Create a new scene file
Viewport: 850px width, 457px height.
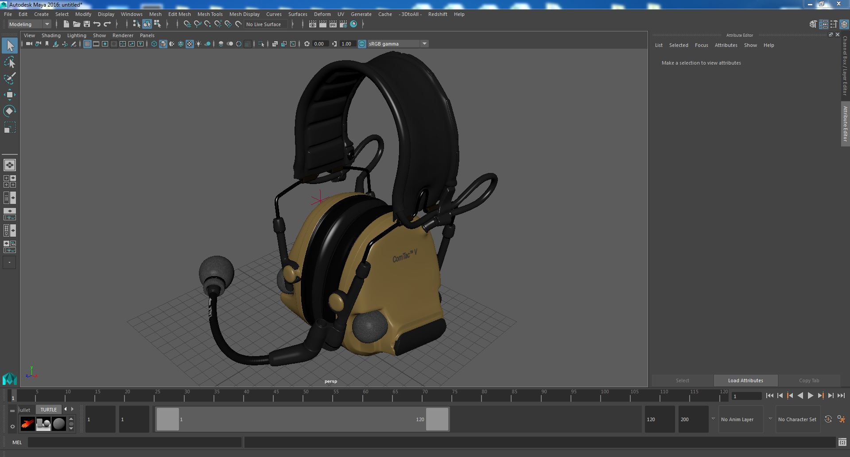coord(66,24)
